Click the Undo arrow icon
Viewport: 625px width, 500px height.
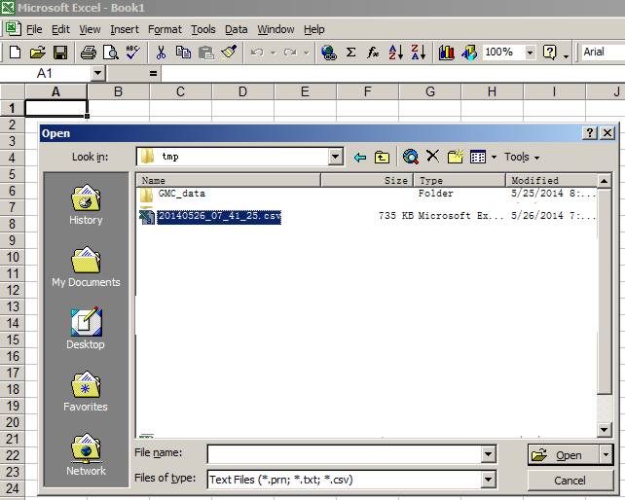pos(257,53)
